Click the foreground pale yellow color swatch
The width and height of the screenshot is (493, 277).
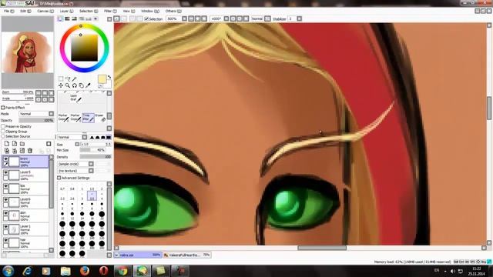(102, 79)
